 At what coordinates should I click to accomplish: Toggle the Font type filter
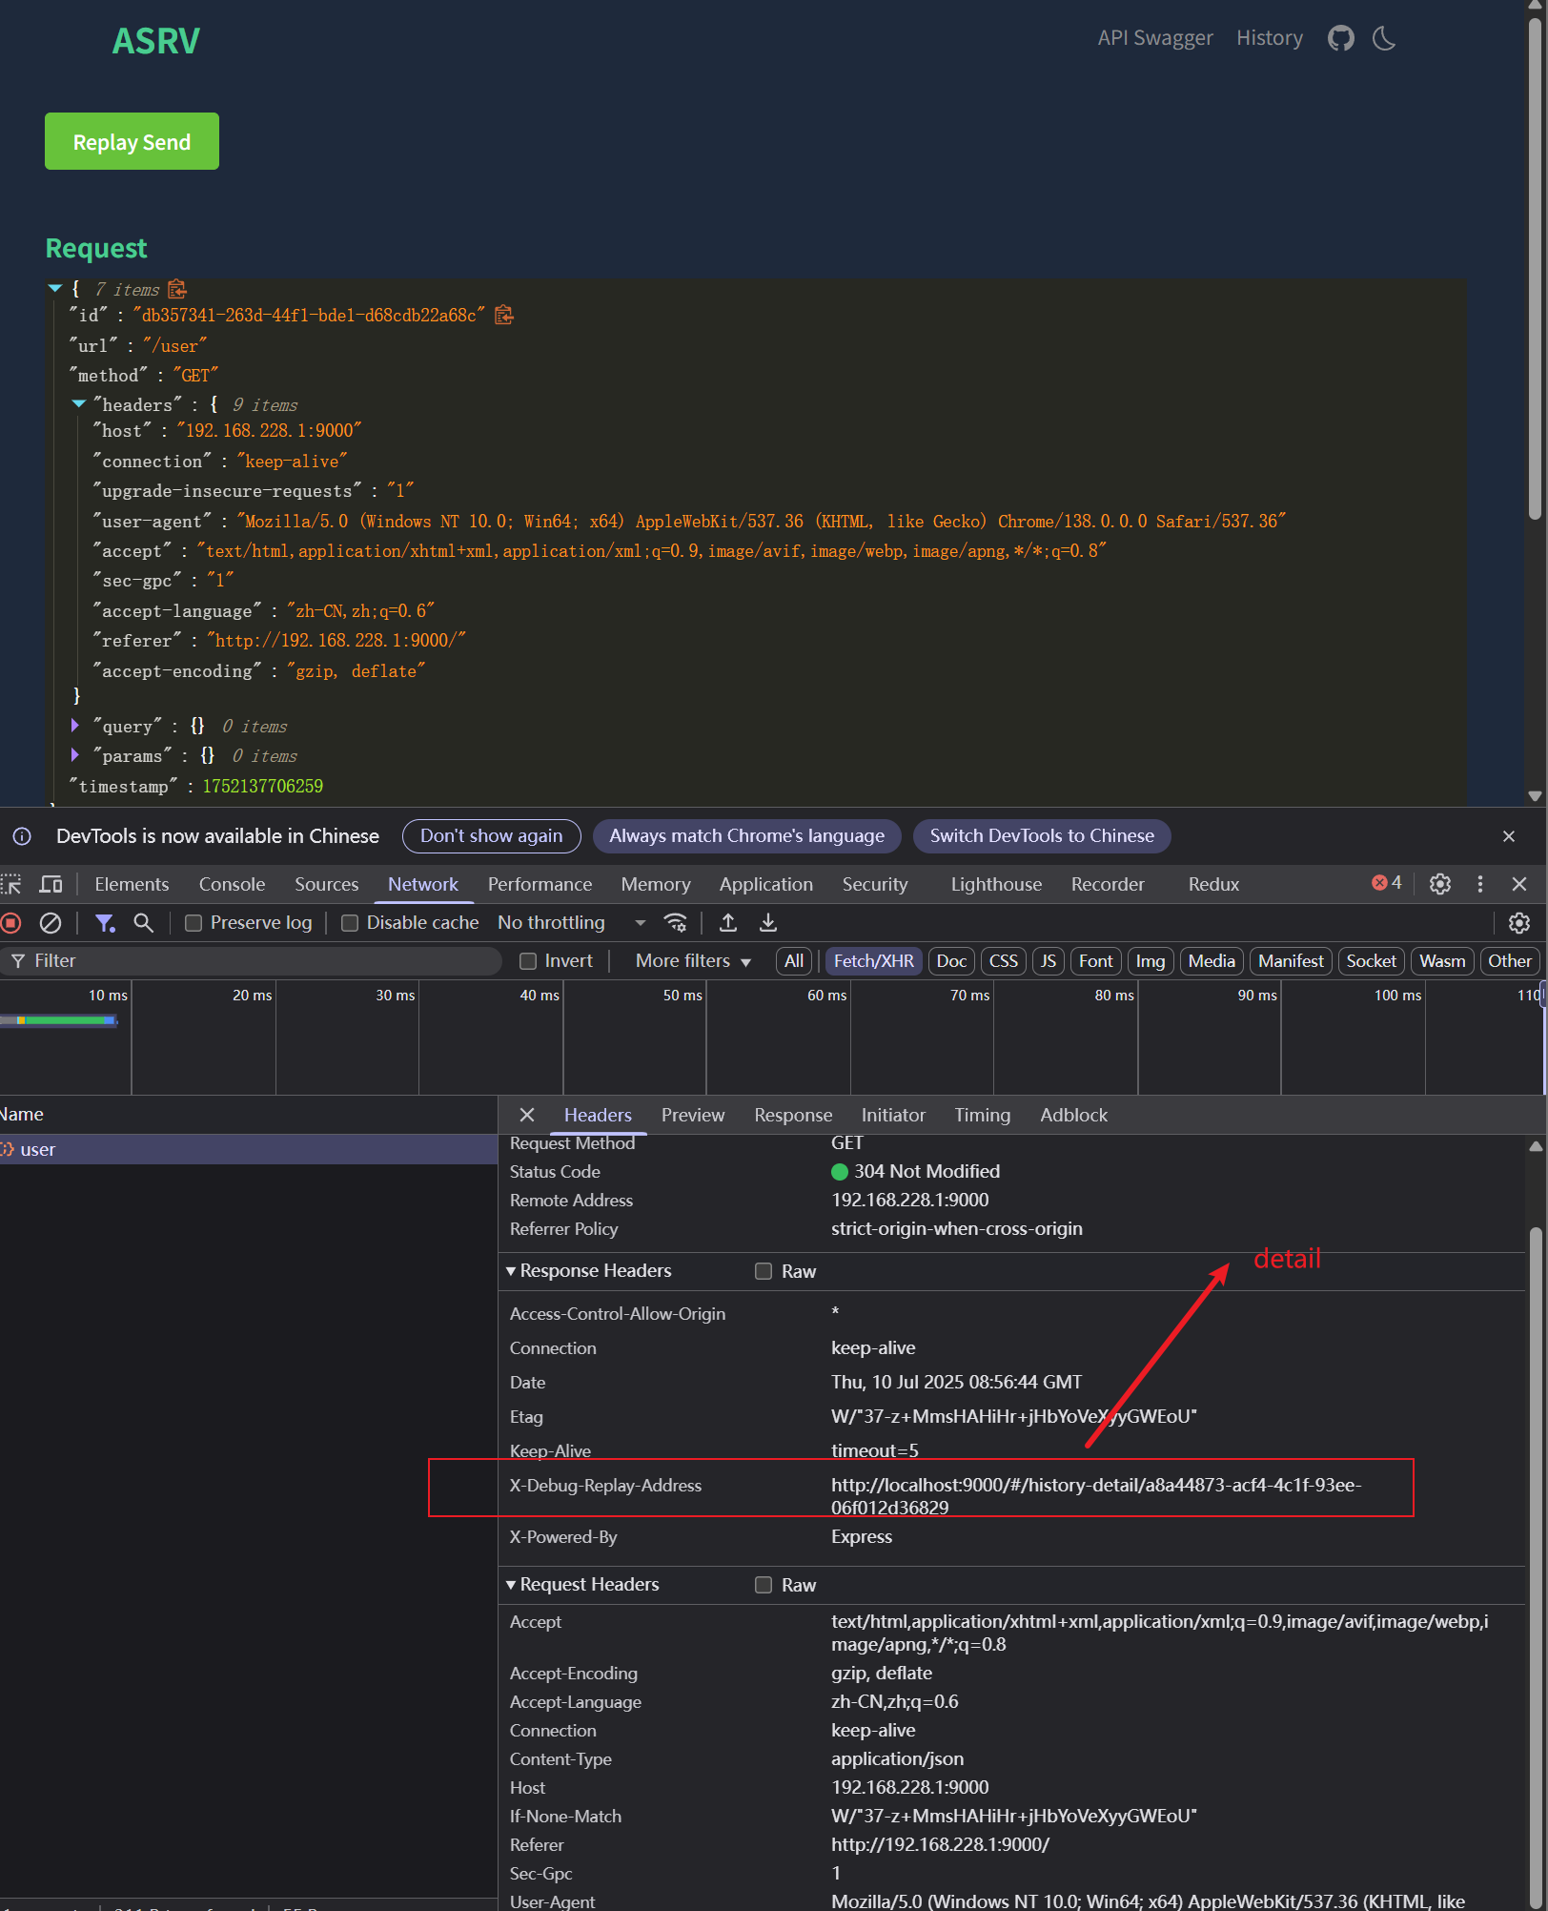click(1096, 961)
